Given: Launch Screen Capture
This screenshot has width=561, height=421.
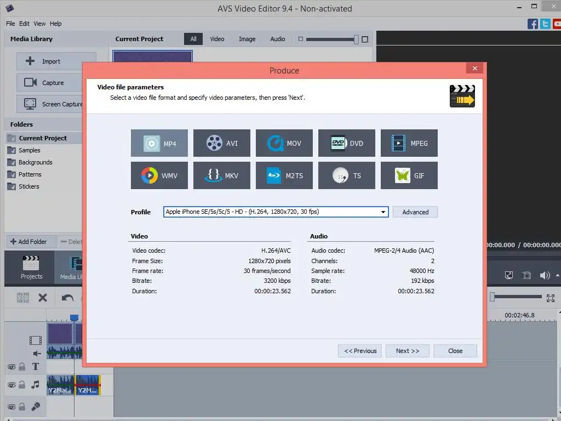Looking at the screenshot, I should point(50,104).
